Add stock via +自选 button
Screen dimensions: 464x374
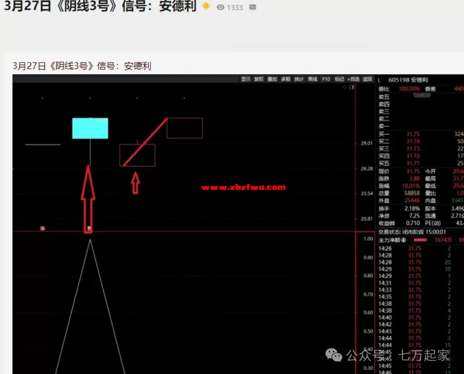[x=353, y=79]
